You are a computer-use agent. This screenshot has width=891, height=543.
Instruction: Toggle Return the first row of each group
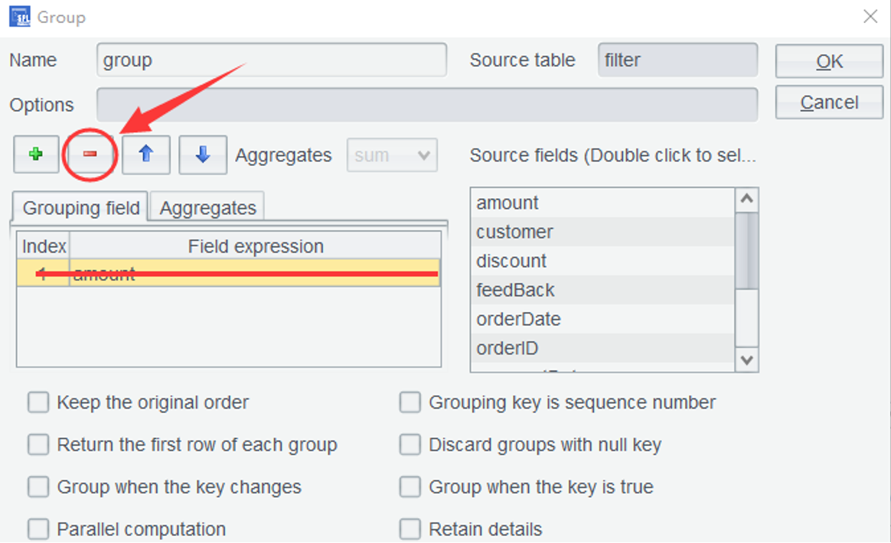[38, 444]
